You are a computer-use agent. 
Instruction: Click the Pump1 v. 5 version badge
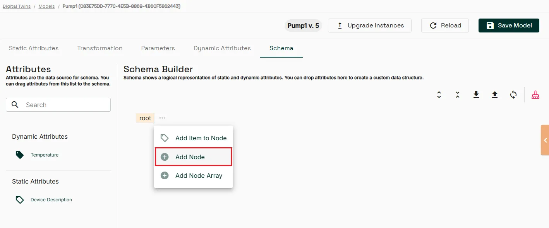coord(303,26)
